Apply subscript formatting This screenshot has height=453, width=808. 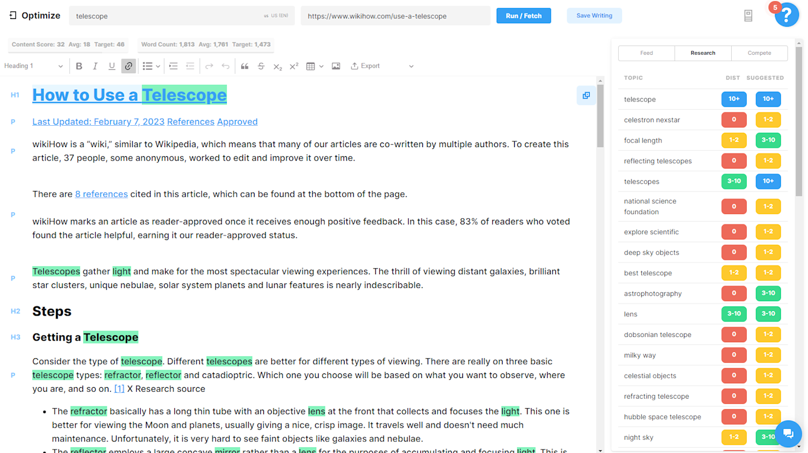point(278,66)
